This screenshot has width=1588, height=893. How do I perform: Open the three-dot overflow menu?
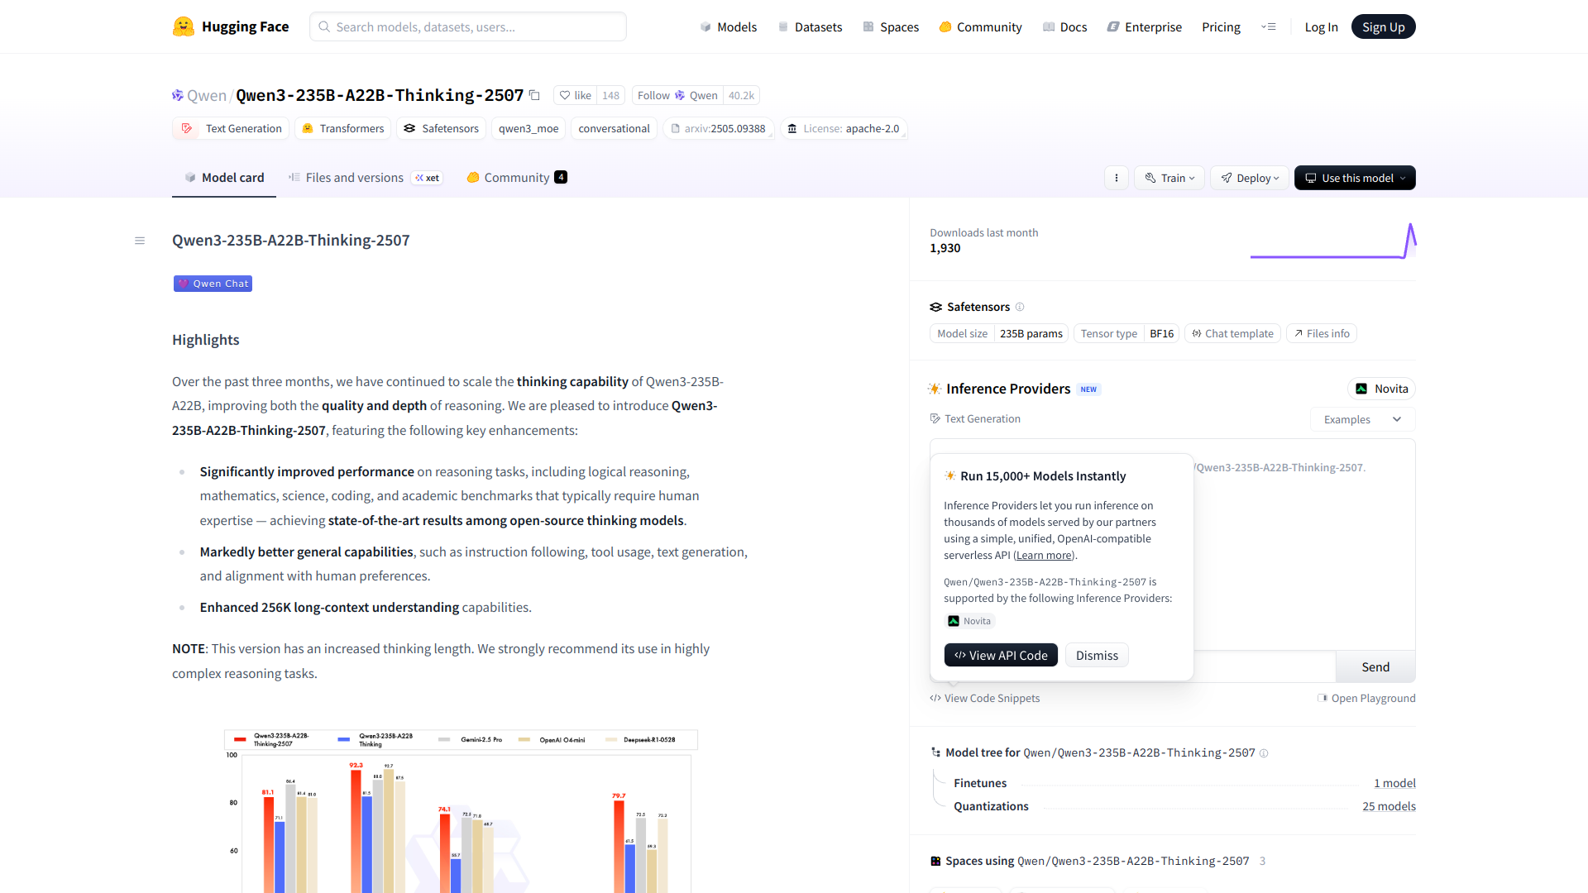click(1116, 178)
